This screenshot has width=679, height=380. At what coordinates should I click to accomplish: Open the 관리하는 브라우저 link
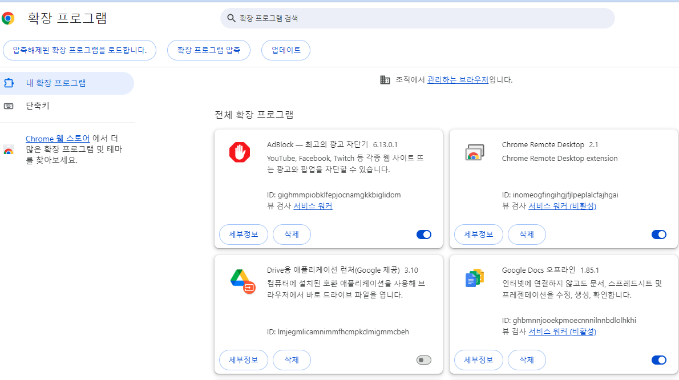click(x=458, y=80)
